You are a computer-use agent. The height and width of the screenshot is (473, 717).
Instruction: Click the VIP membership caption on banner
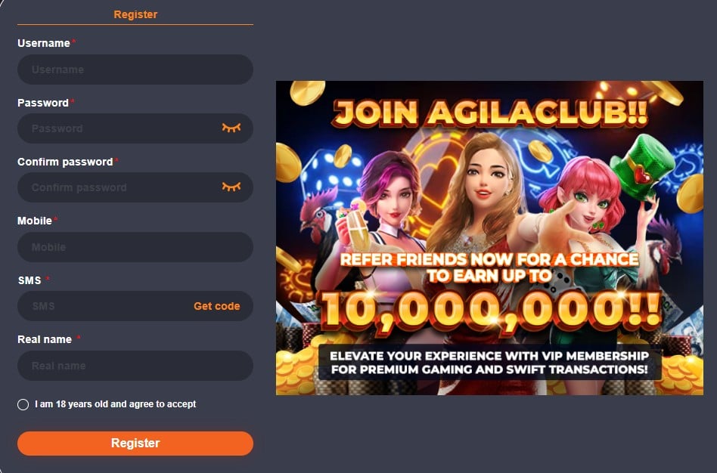point(489,363)
